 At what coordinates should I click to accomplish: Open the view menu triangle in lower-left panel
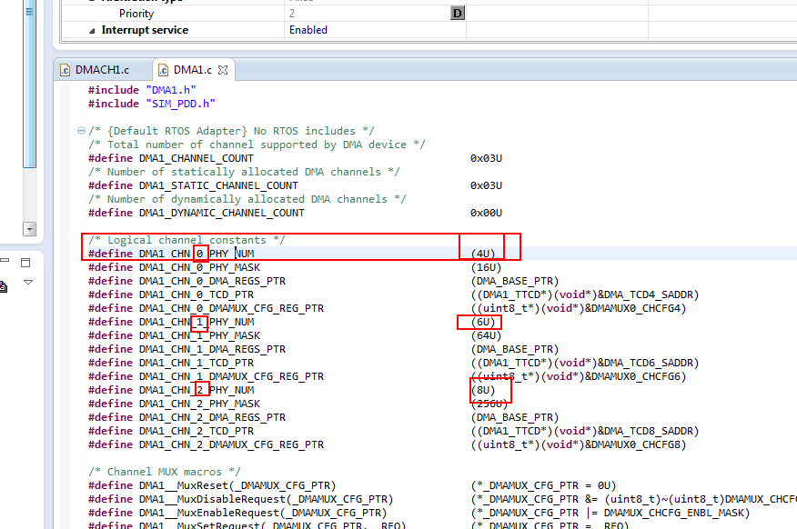click(x=28, y=283)
